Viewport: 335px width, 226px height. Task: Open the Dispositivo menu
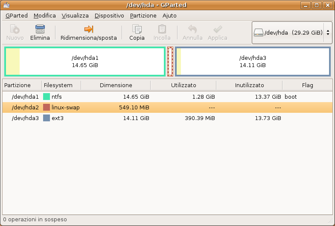[x=109, y=15]
